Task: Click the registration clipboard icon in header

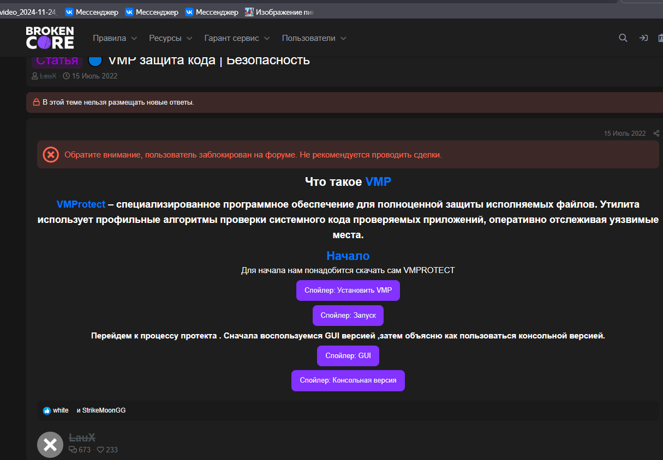Action: coord(659,38)
